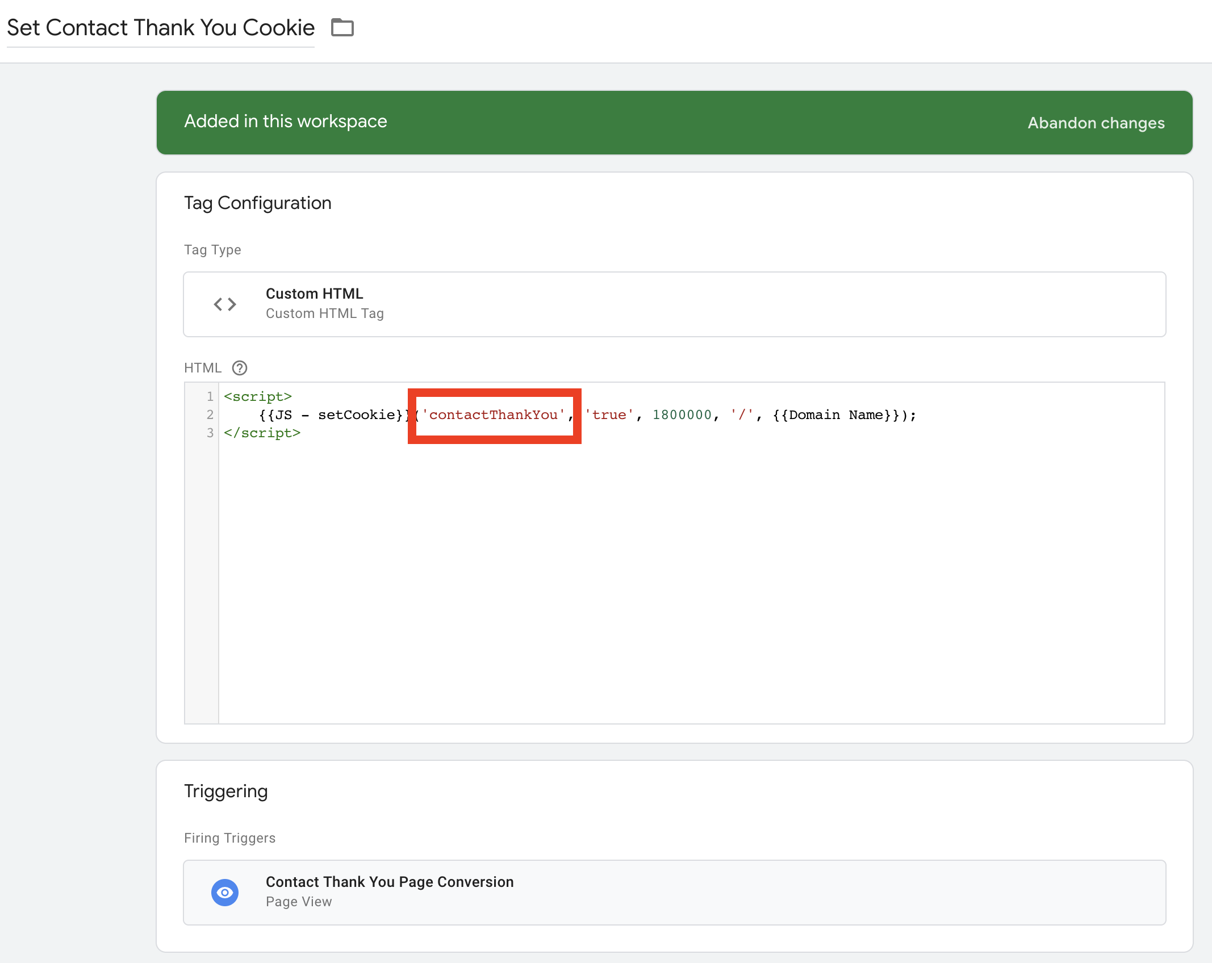
Task: Click the Triggering section heading
Action: [225, 791]
